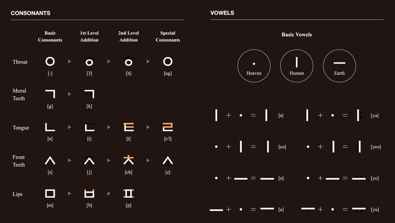Select the [h] throat consonant symbol

[128, 62]
